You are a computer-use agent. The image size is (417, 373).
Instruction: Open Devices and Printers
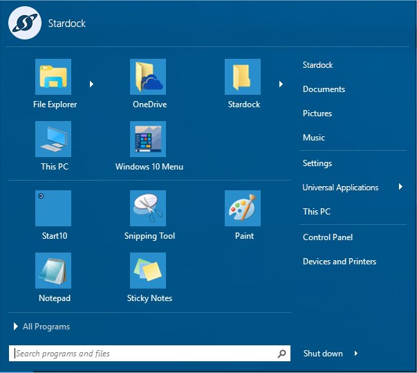(340, 262)
